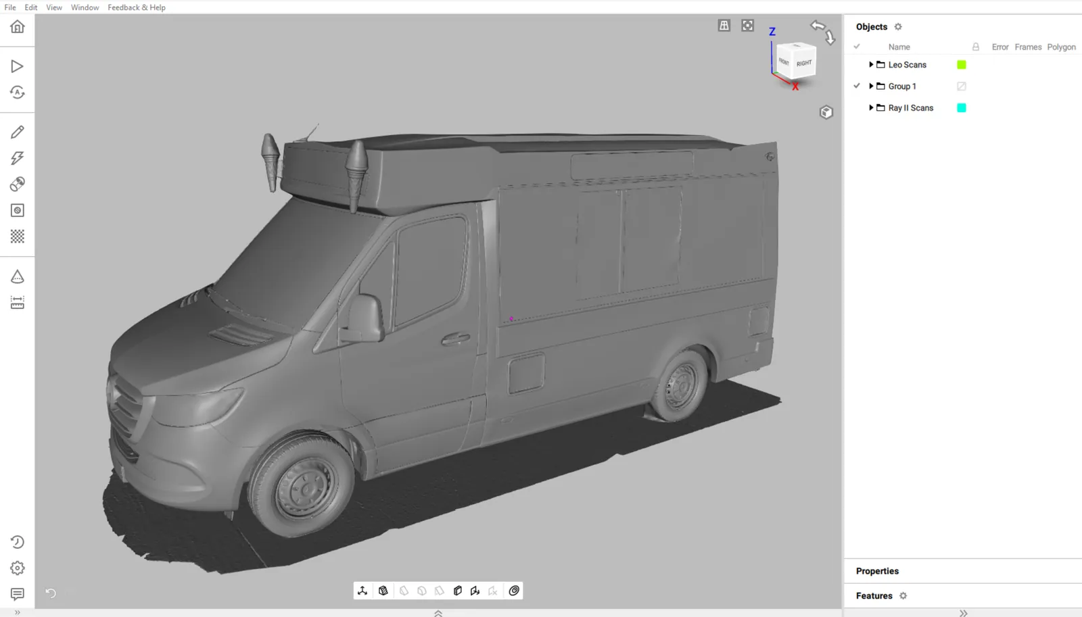Click the section box icon in the bottom toolbar
The width and height of the screenshot is (1082, 617).
click(458, 591)
